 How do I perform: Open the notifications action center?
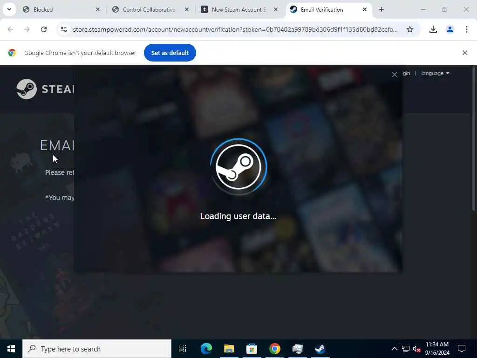[x=462, y=349]
